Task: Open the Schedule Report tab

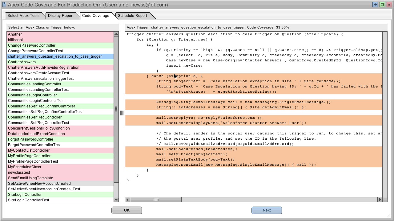Action: (x=132, y=16)
